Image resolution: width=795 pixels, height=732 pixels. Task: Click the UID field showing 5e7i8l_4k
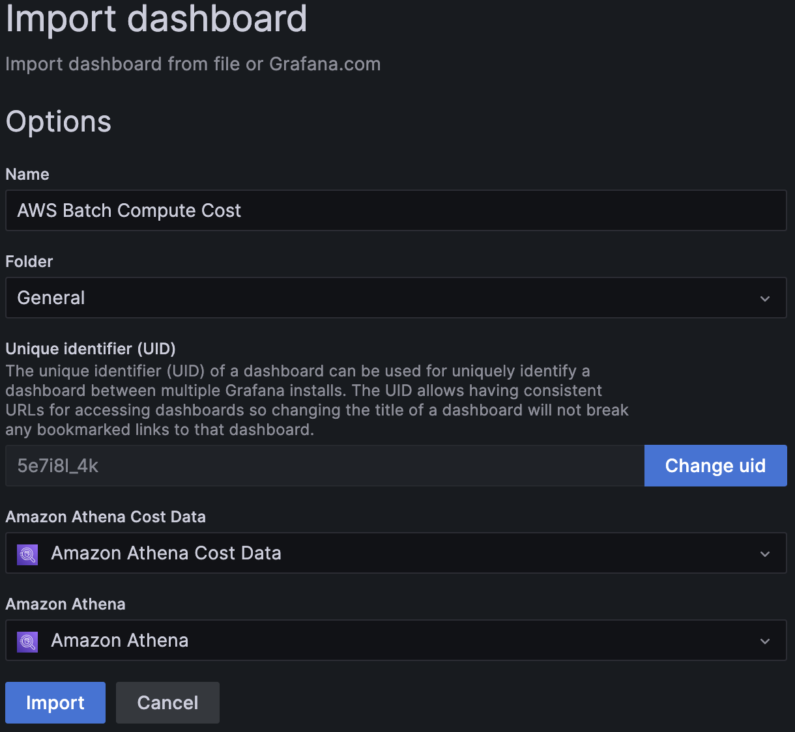325,466
